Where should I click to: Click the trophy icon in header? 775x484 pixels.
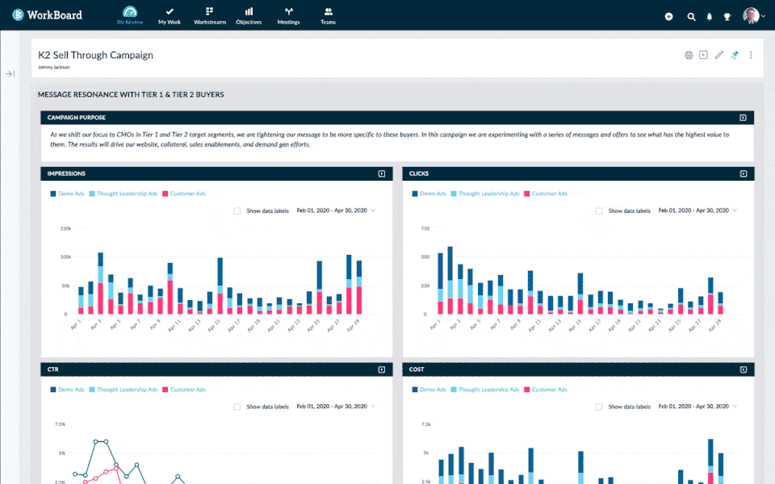click(727, 16)
